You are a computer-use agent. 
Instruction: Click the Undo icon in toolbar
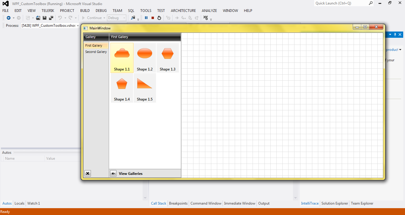(x=60, y=18)
